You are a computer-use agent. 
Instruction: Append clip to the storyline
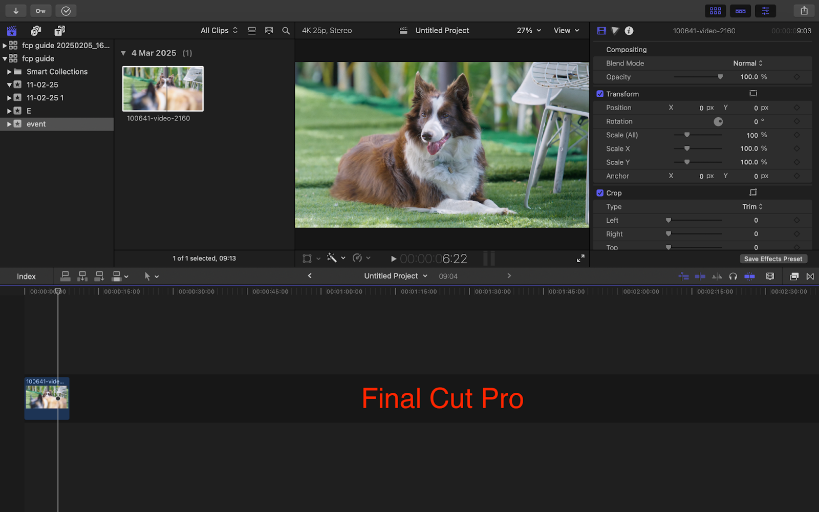[x=99, y=276]
